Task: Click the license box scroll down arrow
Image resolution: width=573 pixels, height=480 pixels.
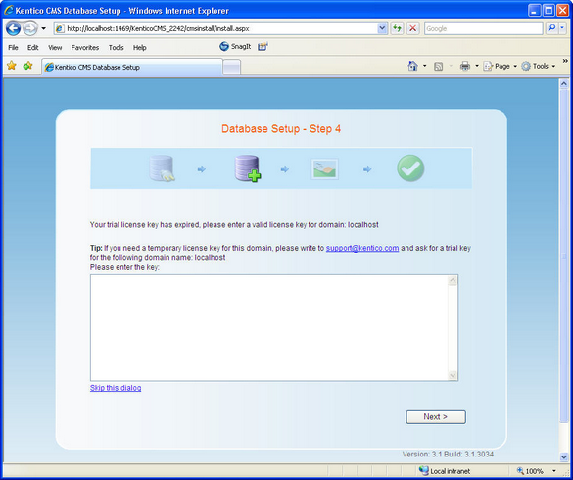Action: pyautogui.click(x=453, y=375)
